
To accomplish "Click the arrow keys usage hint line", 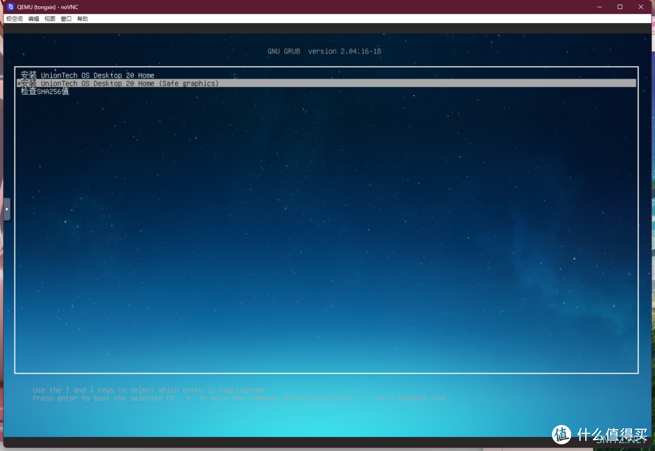I will coord(149,390).
